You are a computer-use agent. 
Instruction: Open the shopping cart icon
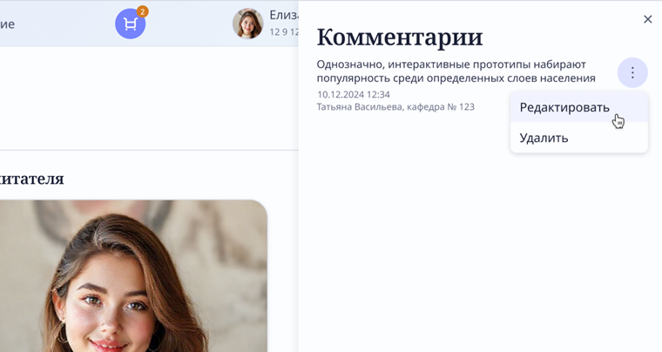131,24
